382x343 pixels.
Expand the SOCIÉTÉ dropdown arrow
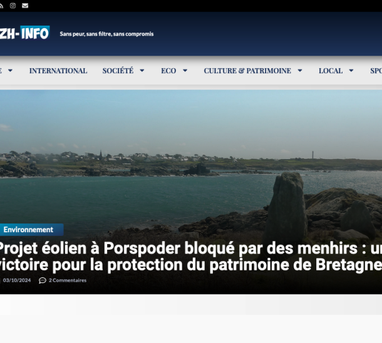142,71
